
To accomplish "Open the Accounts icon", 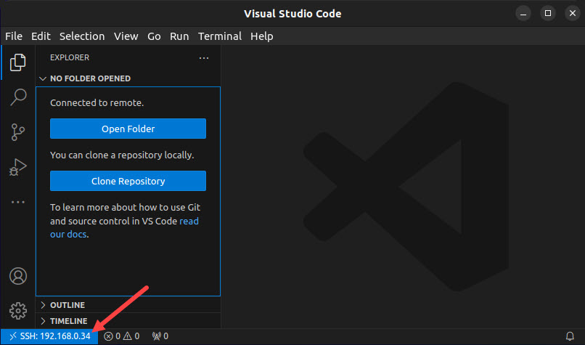I will click(x=17, y=276).
